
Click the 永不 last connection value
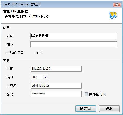39,52
